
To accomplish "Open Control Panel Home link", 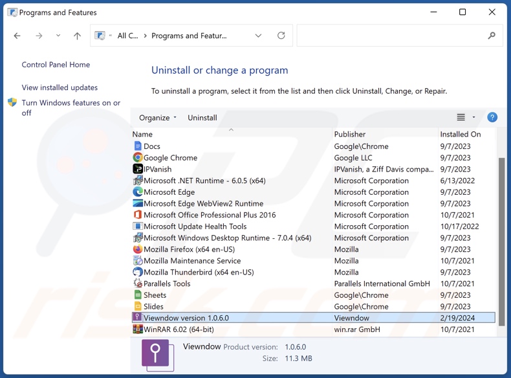I will point(56,65).
